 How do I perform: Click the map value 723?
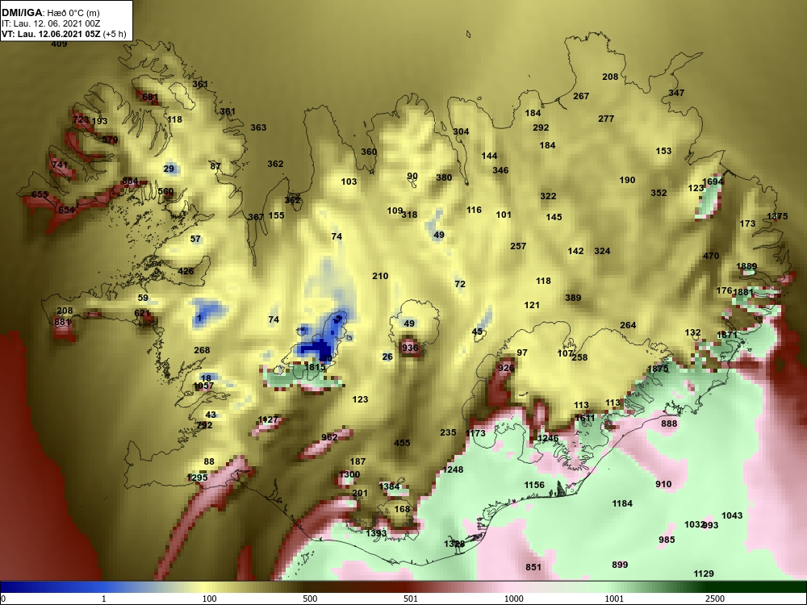point(81,119)
